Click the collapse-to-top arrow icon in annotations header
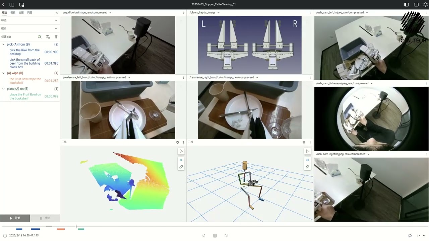429x241 pixels. pos(56,37)
